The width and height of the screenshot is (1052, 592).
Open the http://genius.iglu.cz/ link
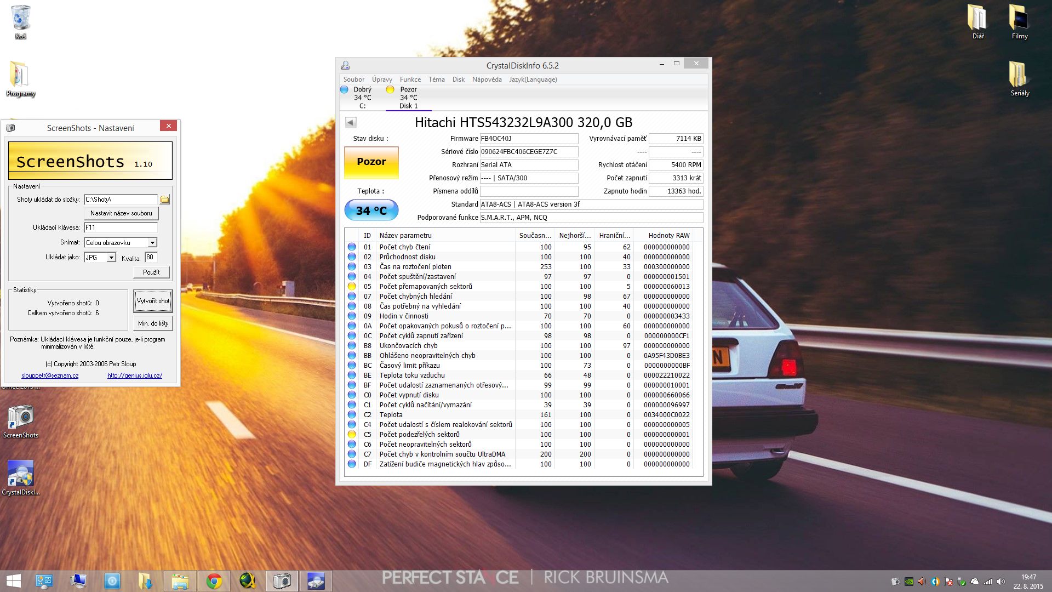click(135, 375)
